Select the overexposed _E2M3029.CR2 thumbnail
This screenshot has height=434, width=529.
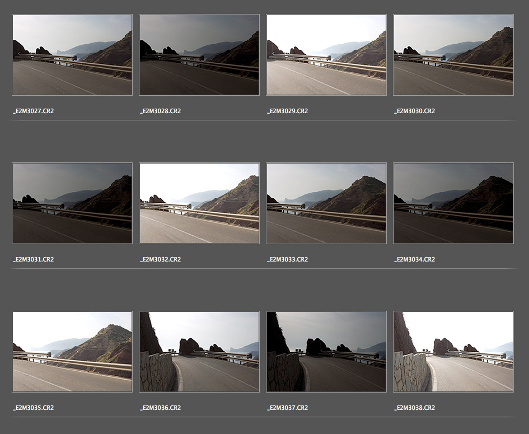pos(326,55)
